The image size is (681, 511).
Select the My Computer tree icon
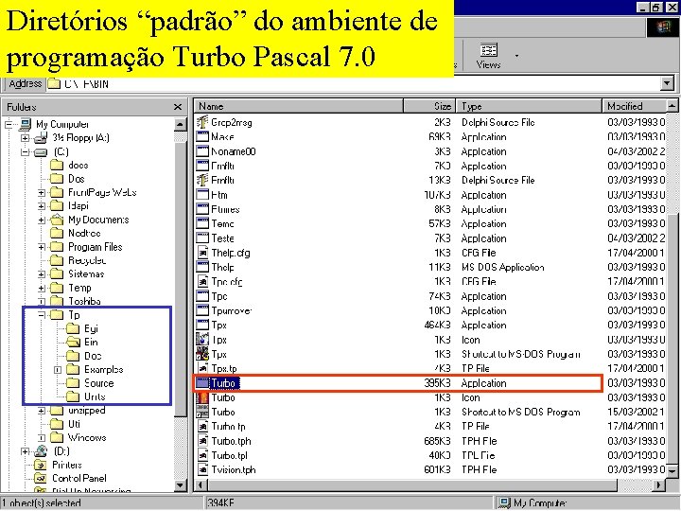[26, 124]
